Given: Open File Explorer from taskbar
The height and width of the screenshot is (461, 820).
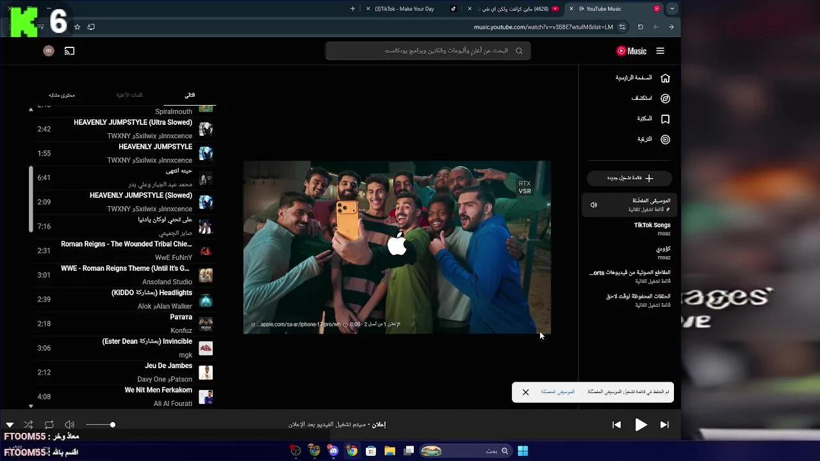Looking at the screenshot, I should click(389, 451).
